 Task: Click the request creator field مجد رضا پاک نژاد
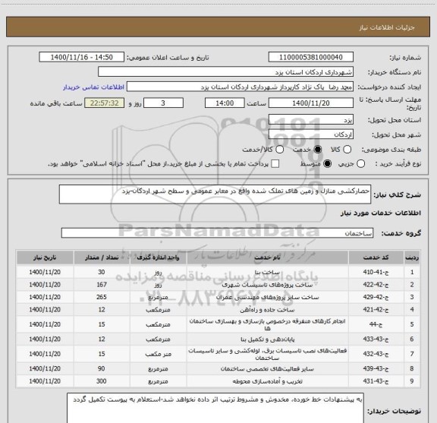(x=240, y=87)
